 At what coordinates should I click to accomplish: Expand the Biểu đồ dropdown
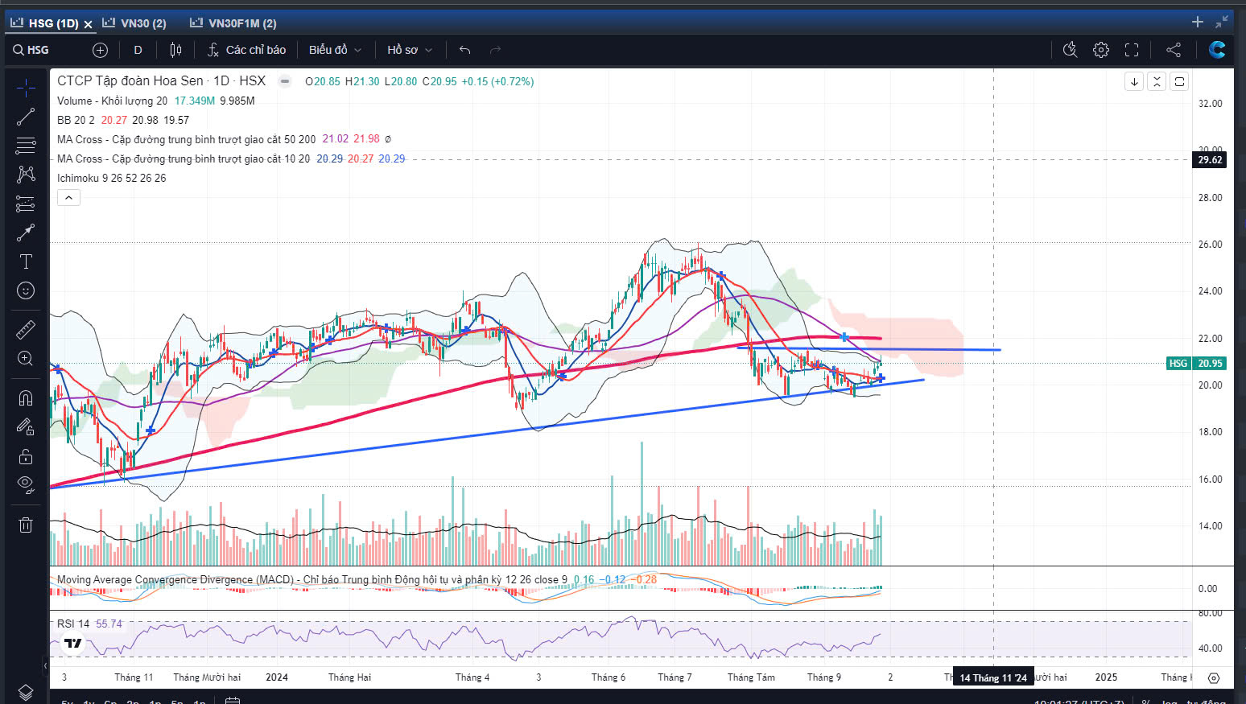click(335, 50)
